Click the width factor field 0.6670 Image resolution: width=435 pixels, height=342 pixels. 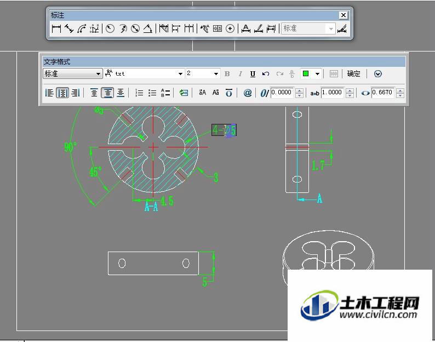coord(383,93)
